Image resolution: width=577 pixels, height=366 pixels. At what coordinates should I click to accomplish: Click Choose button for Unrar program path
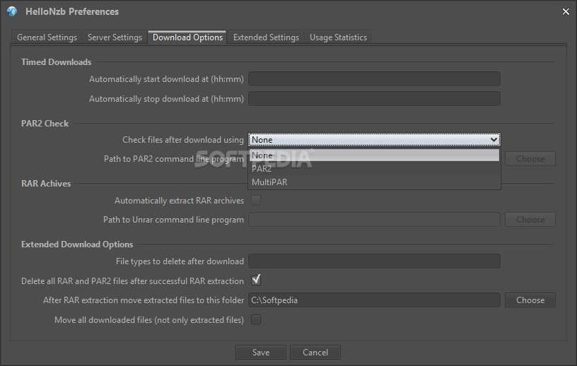click(530, 220)
